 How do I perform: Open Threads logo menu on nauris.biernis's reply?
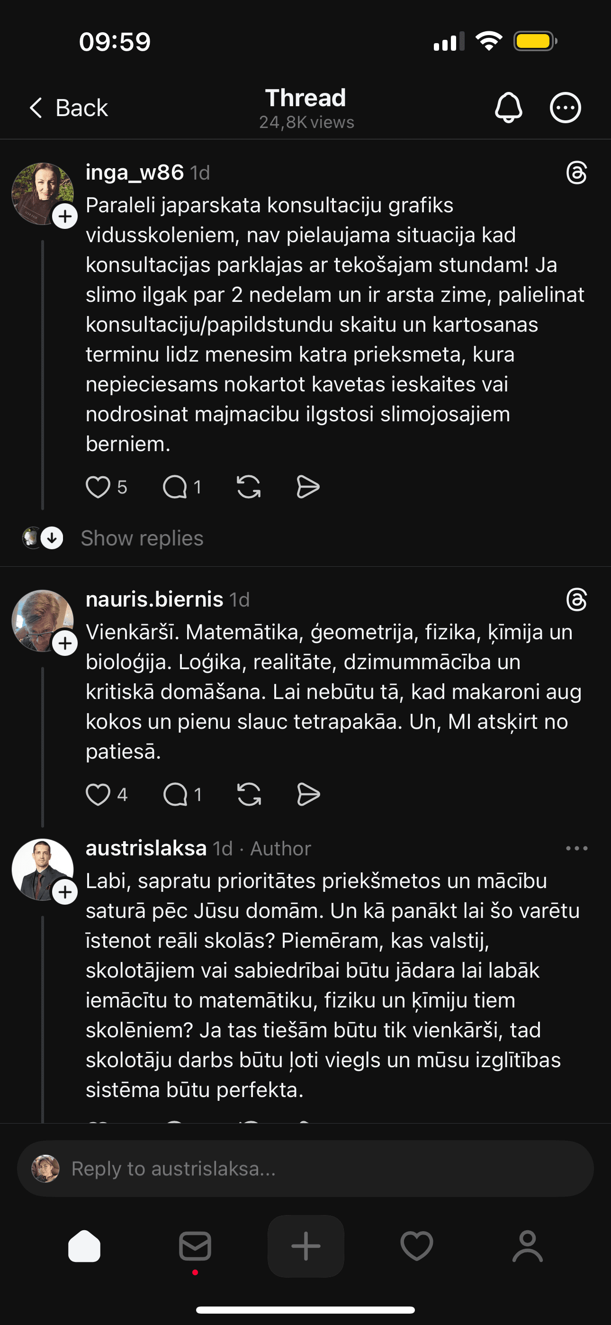[x=576, y=600]
